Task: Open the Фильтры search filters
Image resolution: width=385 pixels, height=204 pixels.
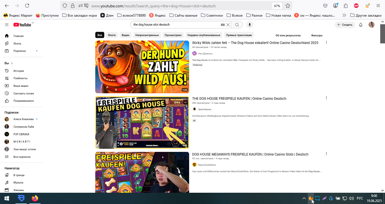Action: (317, 36)
